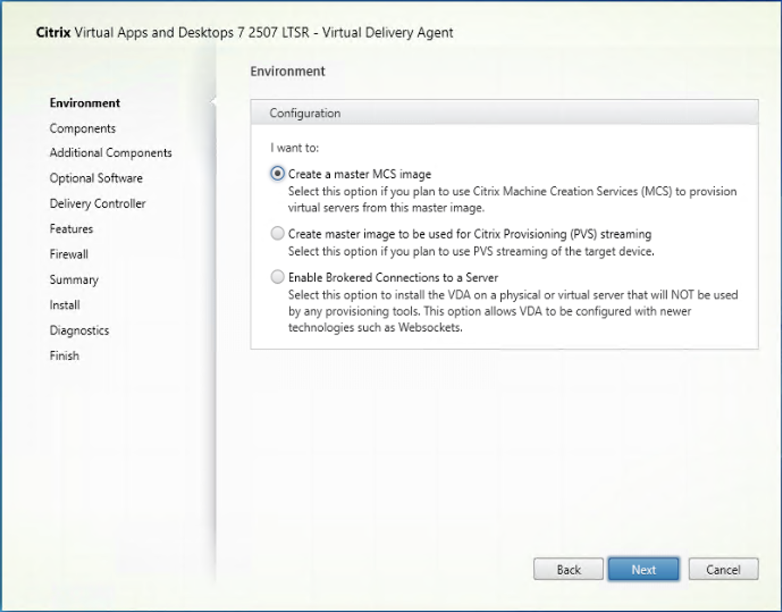Enable Brokered Connections to a Server
Viewport: 782px width, 612px height.
[x=278, y=277]
